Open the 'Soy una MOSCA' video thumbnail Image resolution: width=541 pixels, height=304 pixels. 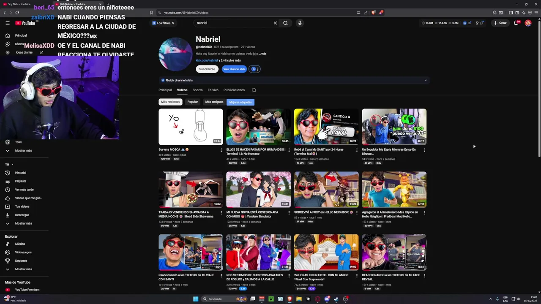[x=191, y=127]
